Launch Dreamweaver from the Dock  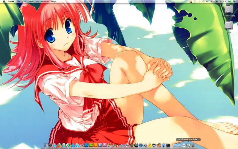coord(91,145)
